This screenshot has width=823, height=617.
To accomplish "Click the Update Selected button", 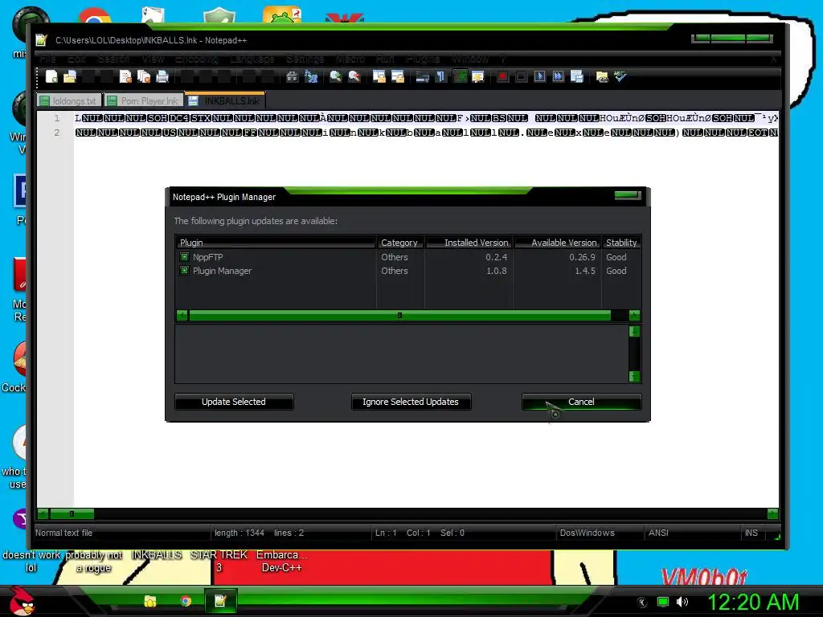I will (x=234, y=402).
